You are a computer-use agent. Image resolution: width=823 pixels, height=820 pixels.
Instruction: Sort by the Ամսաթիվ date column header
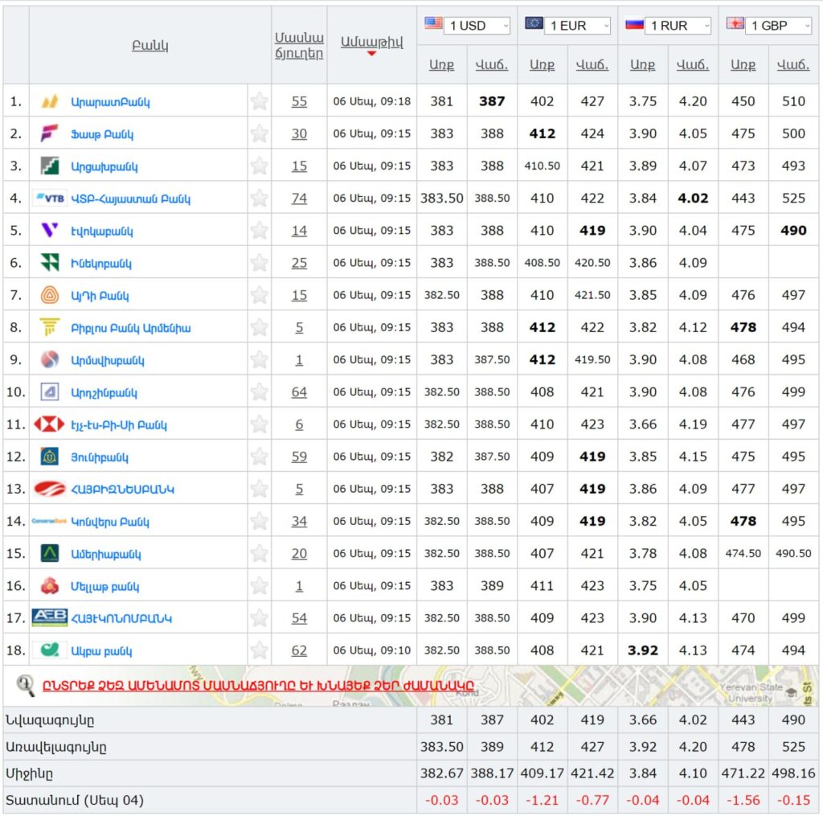click(x=371, y=43)
